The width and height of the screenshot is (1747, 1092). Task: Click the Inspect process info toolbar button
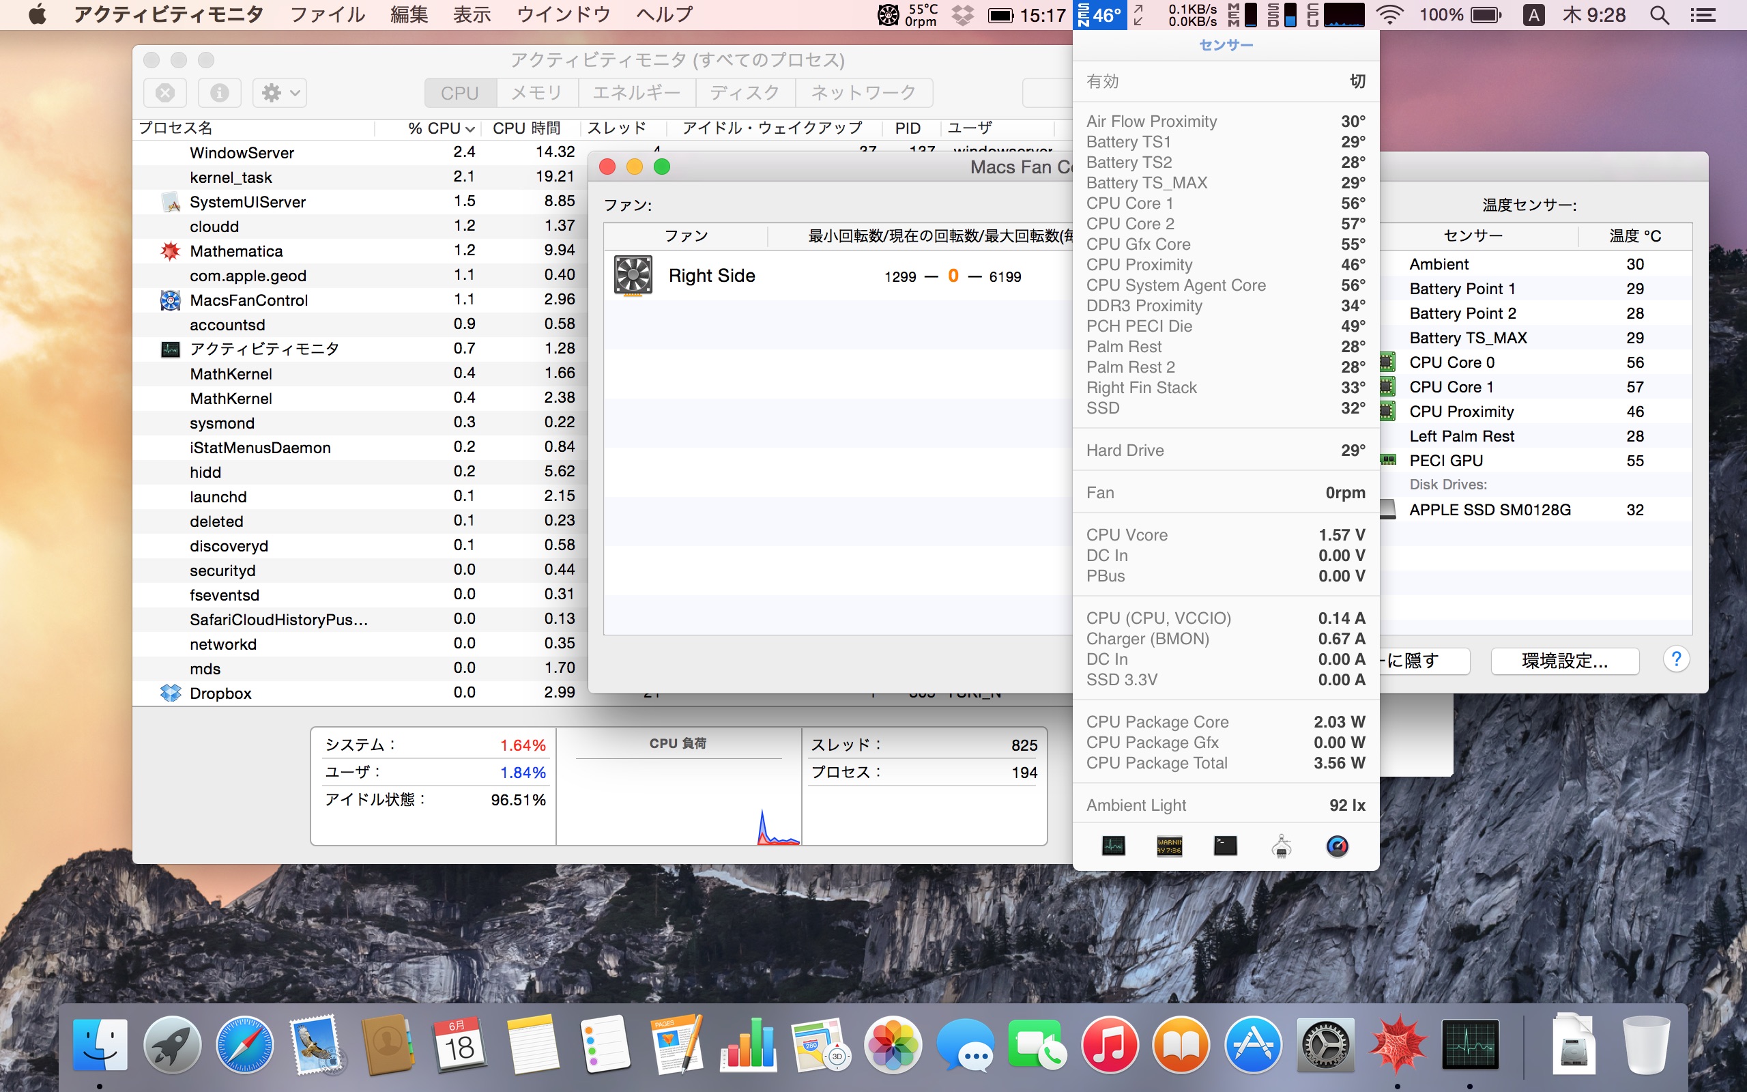(x=220, y=94)
